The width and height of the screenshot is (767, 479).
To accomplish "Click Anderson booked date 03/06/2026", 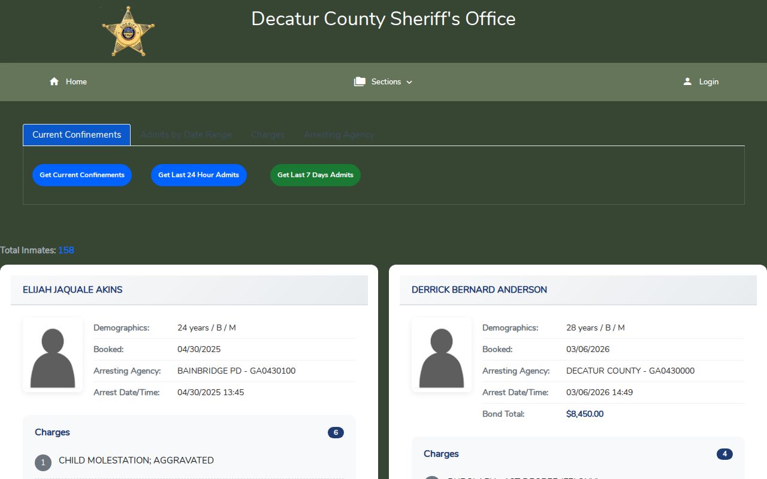I will pyautogui.click(x=588, y=349).
